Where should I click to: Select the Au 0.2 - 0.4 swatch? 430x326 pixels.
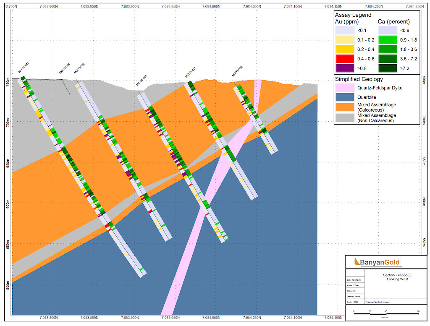[x=344, y=49]
